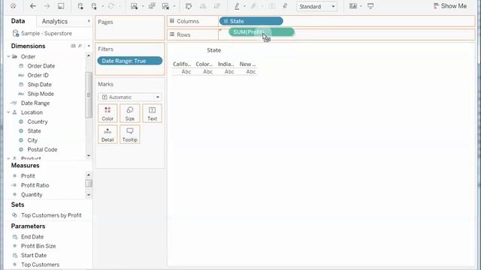Sort descending toolbar icon
Image resolution: width=481 pixels, height=270 pixels.
(217, 6)
